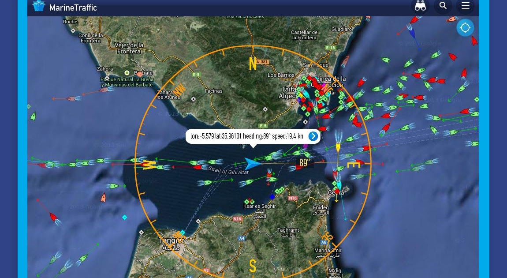Click the Los Barrios town label

coord(281,75)
